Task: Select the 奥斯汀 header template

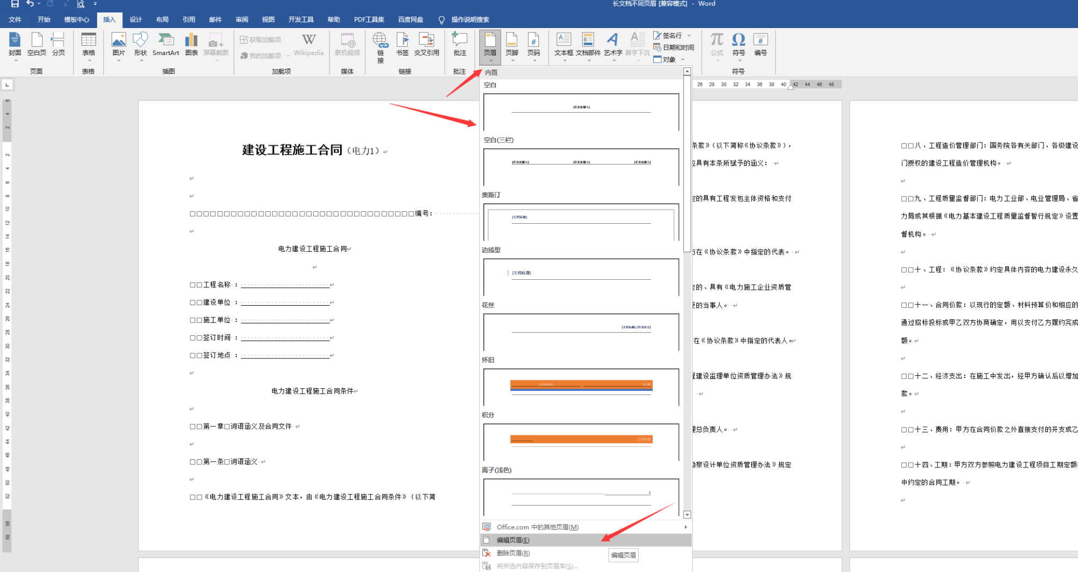Action: (581, 221)
